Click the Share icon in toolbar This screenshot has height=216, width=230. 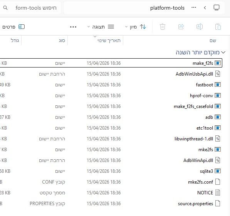[x=181, y=27]
